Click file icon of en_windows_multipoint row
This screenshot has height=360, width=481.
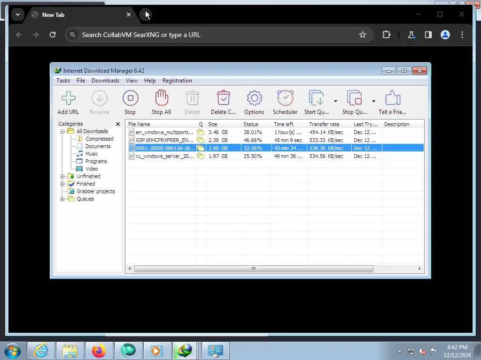pos(132,132)
